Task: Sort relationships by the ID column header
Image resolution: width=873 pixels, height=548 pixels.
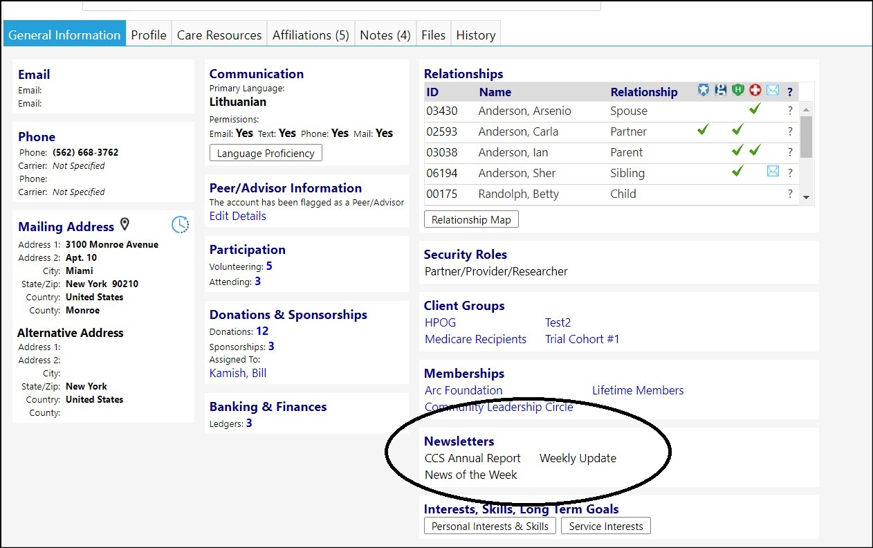Action: point(432,92)
